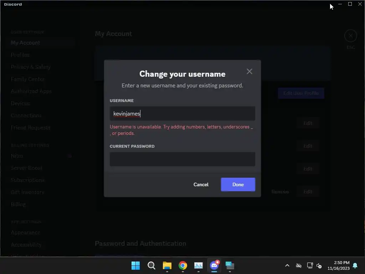Click the Edit button beside Remove
Screen dimensions: 365x274
click(x=308, y=192)
